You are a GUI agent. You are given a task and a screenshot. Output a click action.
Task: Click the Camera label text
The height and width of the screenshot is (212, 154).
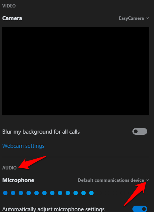12,18
